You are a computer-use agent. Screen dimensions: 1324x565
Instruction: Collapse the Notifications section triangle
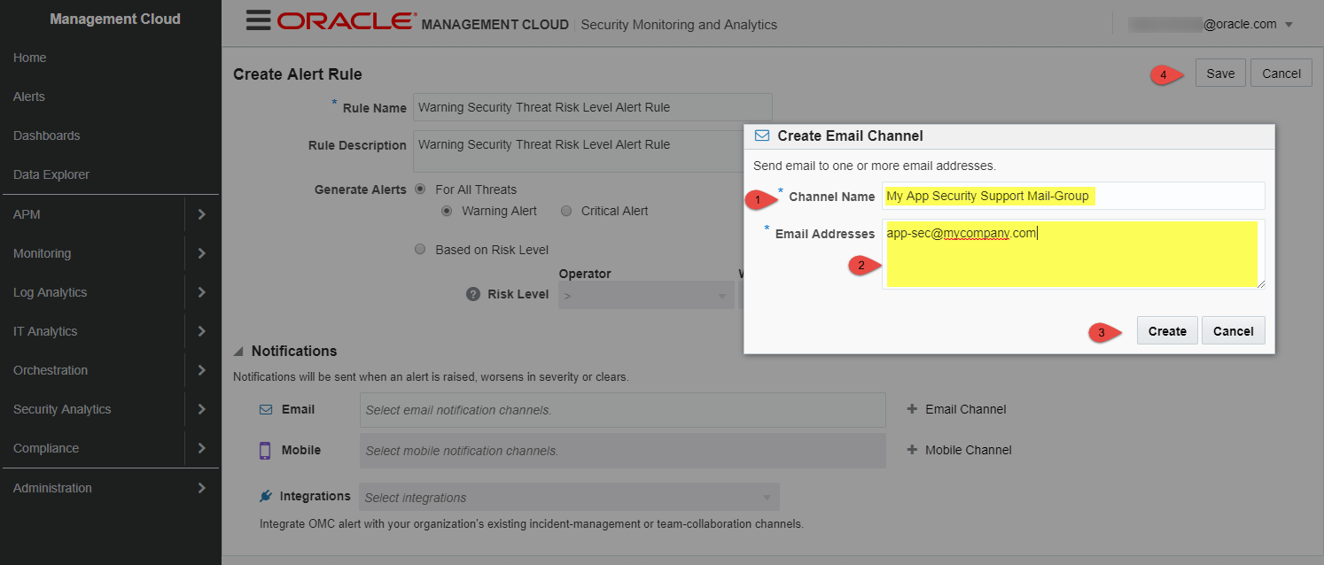[239, 352]
